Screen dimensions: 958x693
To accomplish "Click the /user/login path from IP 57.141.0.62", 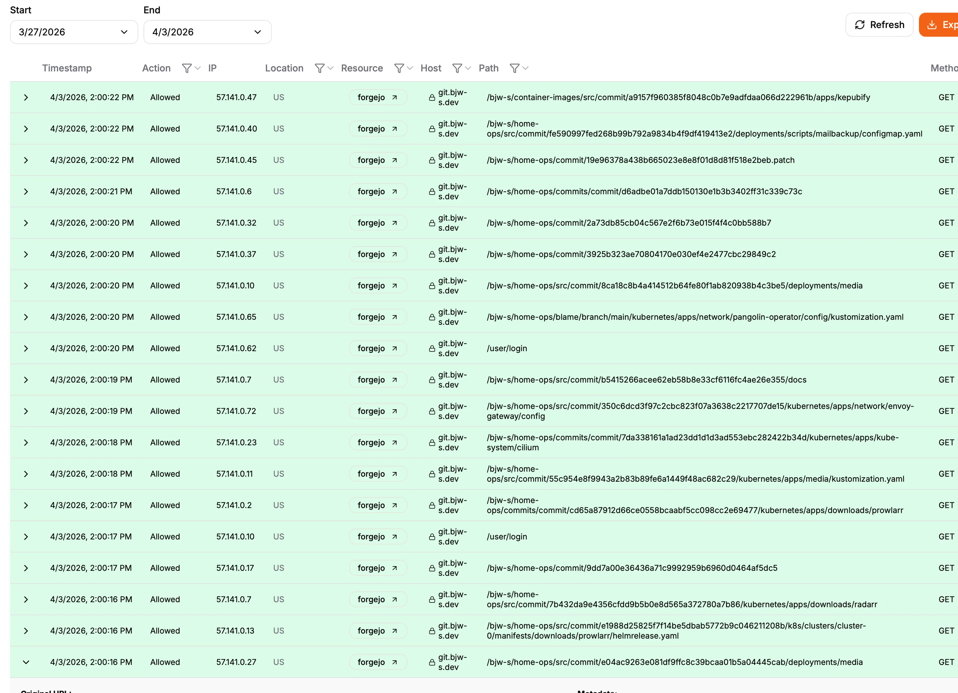I will (506, 349).
